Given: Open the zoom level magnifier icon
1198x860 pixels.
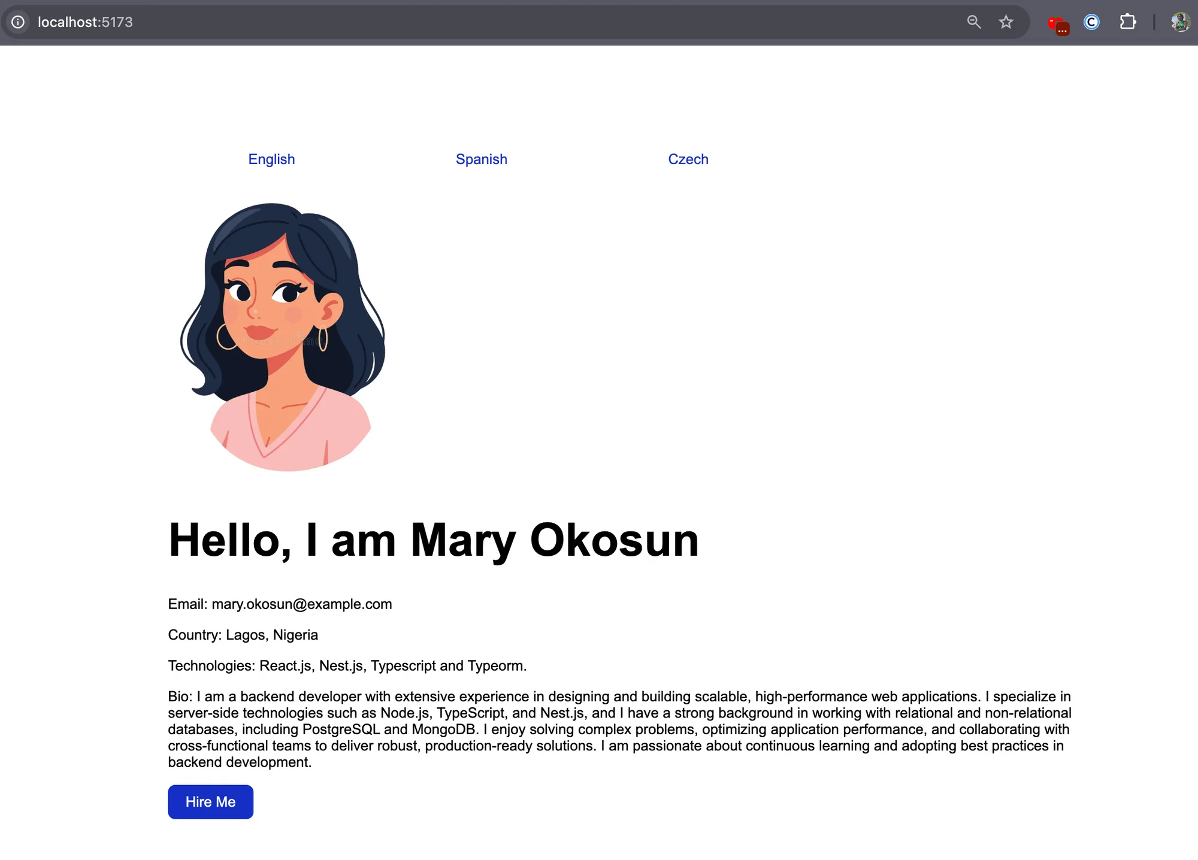Looking at the screenshot, I should 974,22.
